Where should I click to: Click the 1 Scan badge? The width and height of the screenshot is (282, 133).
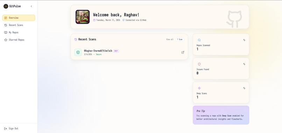180,39
